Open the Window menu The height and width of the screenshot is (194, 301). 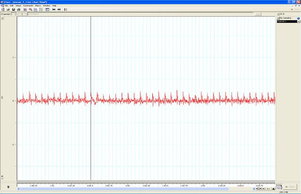pyautogui.click(x=47, y=6)
